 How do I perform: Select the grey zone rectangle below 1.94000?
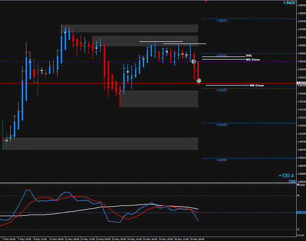159,99
